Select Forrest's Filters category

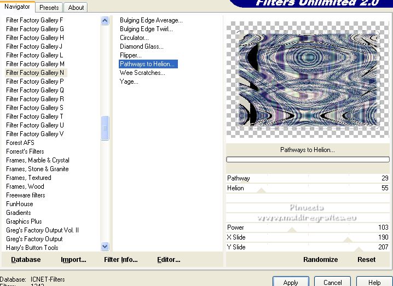25,151
